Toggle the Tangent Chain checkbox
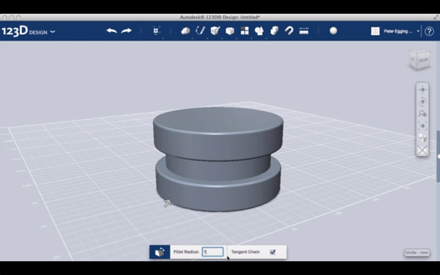Image resolution: width=440 pixels, height=275 pixels. pyautogui.click(x=273, y=252)
